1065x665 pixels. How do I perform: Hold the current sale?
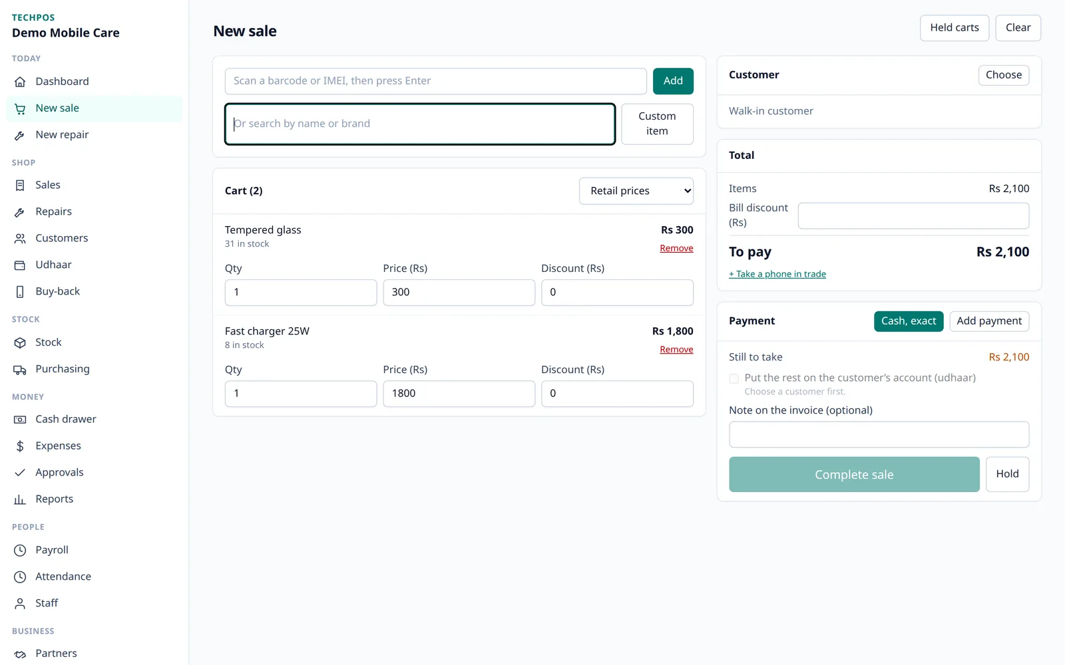[x=1007, y=474]
